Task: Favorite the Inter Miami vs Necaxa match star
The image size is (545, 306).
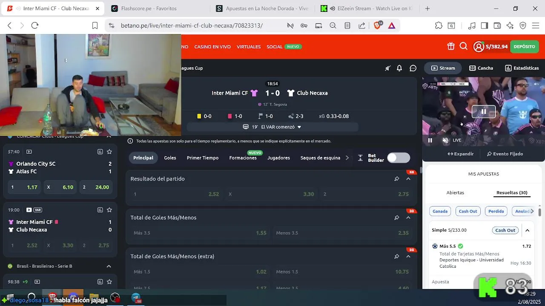Action: click(x=109, y=210)
